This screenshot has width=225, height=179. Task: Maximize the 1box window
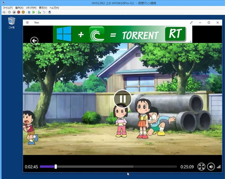tap(209, 23)
